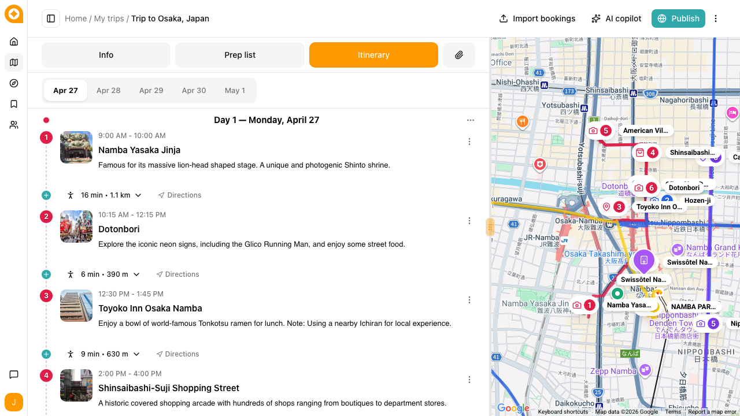This screenshot has height=416, width=740.
Task: Click the red hospital map marker
Action: click(540, 165)
